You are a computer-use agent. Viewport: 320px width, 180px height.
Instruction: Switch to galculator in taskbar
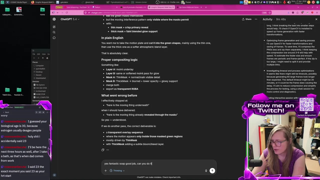pyautogui.click(x=62, y=2)
